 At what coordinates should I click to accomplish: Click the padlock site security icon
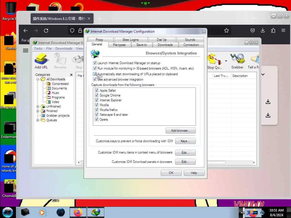[80, 31]
